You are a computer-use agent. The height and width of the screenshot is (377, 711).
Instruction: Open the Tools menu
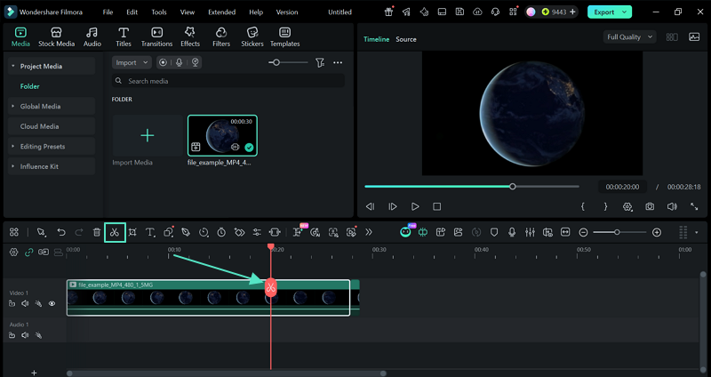coord(159,12)
